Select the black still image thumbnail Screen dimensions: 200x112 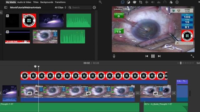tap(12, 21)
